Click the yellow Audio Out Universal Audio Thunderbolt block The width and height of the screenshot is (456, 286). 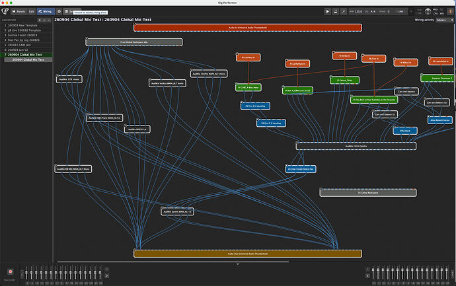[x=248, y=254]
